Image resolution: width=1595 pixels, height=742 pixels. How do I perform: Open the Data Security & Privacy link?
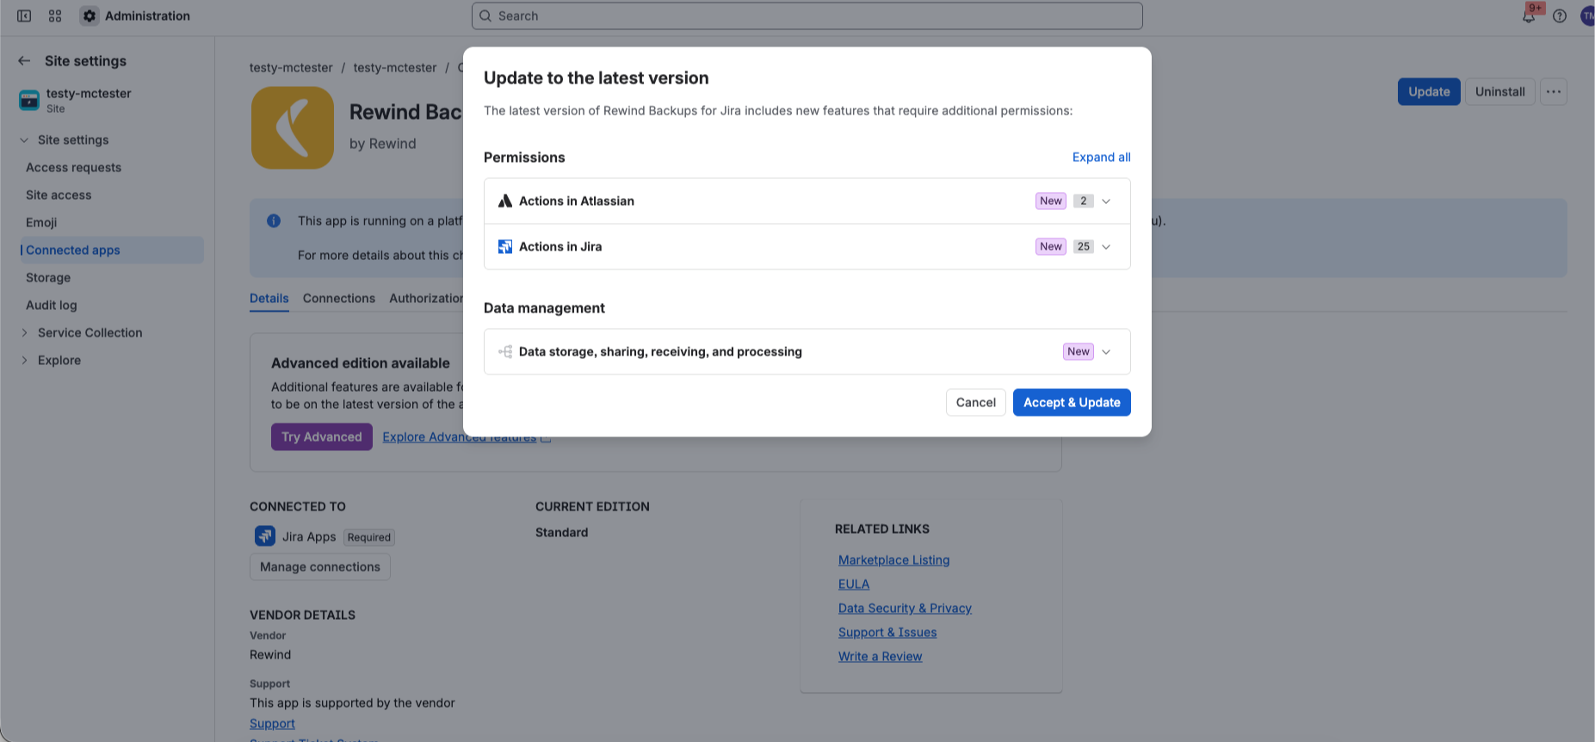point(905,608)
